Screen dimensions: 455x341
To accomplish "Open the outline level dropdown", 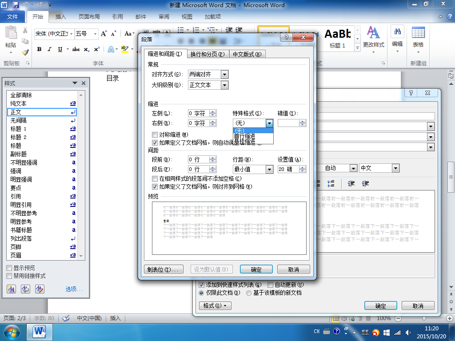I will coord(224,85).
